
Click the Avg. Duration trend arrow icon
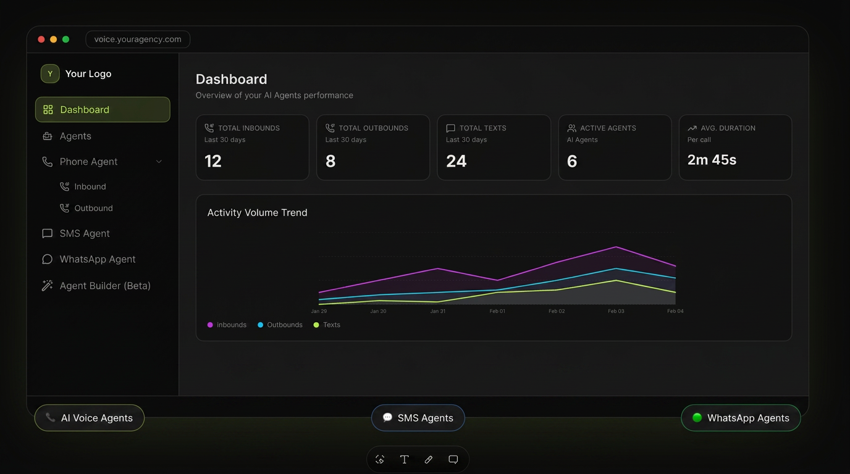[x=692, y=128]
